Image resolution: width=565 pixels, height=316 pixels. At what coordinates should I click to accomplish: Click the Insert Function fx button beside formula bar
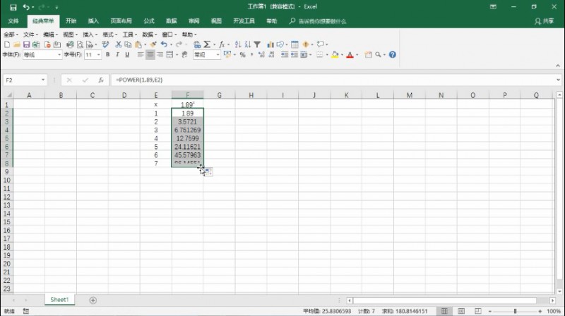coord(101,80)
